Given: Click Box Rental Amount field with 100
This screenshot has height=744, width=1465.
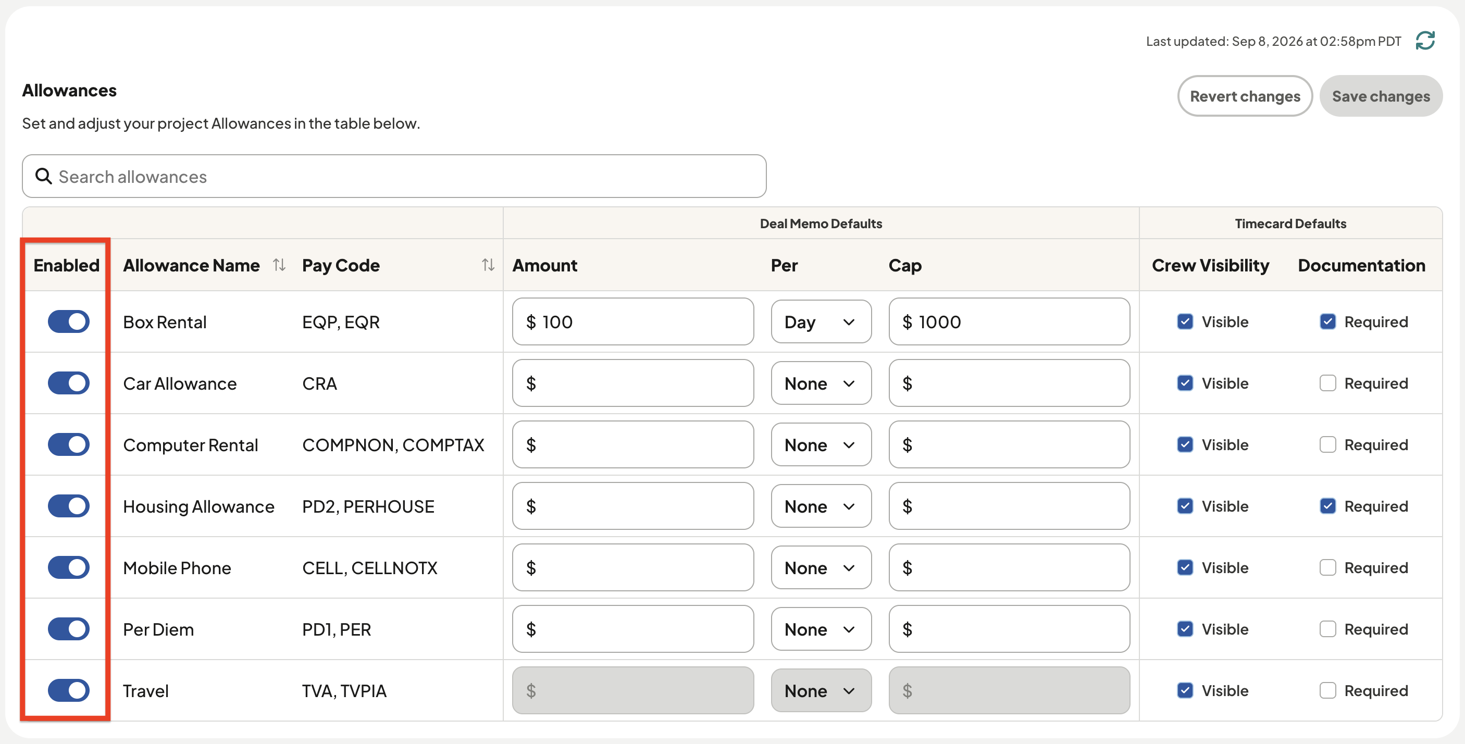Looking at the screenshot, I should [x=633, y=321].
